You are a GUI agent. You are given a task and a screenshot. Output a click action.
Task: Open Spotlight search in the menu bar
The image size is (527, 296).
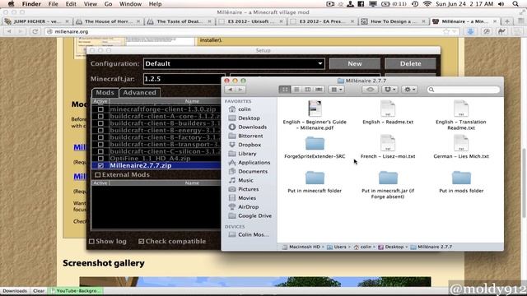point(515,4)
